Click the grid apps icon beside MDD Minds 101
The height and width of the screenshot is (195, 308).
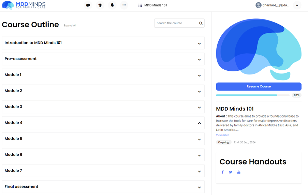(x=140, y=5)
